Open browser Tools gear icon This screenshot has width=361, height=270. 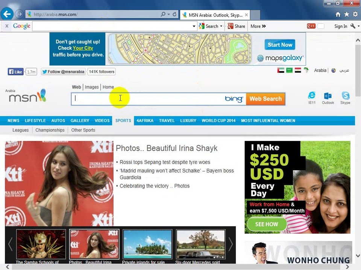point(355,15)
